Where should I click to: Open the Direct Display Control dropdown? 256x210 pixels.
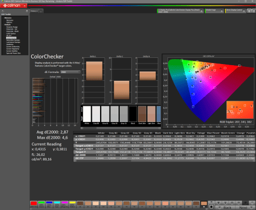235,11
